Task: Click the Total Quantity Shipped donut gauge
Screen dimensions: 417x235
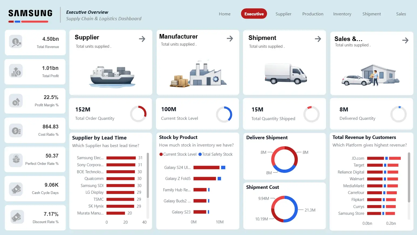Action: (312, 114)
